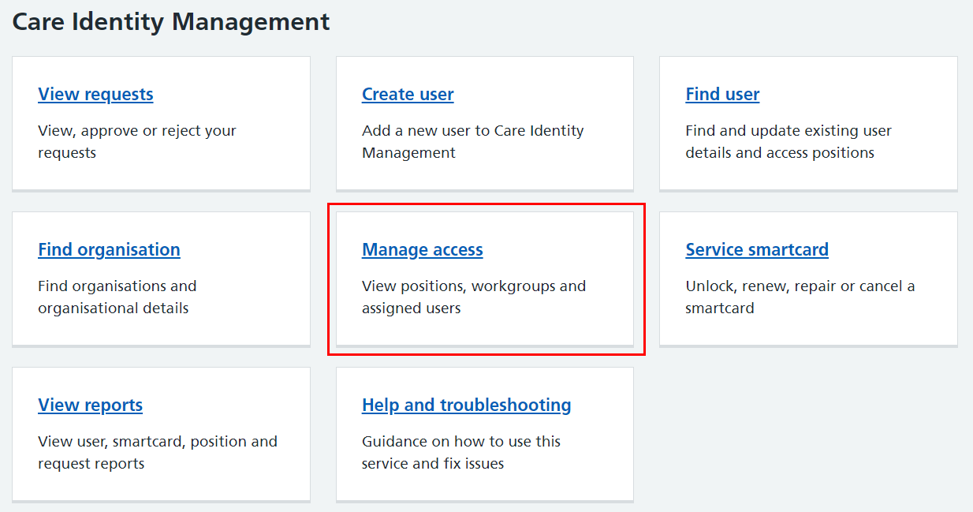This screenshot has height=512, width=973.
Task: Click text 'Unlock, renew, repair or cancel a smartcard'
Action: coord(800,297)
